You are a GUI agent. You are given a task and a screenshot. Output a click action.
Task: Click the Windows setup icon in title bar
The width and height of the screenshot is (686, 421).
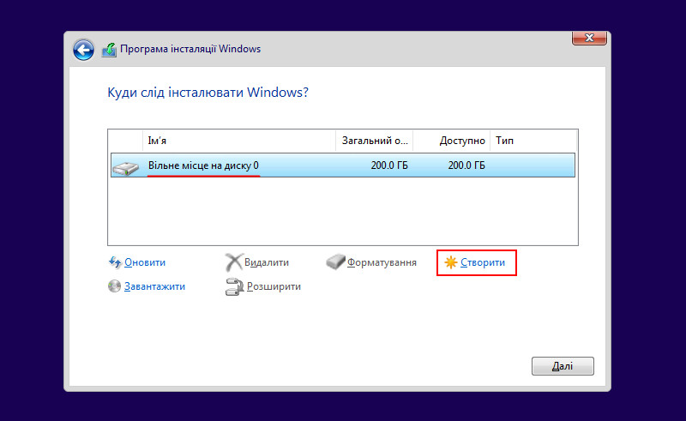tap(110, 50)
